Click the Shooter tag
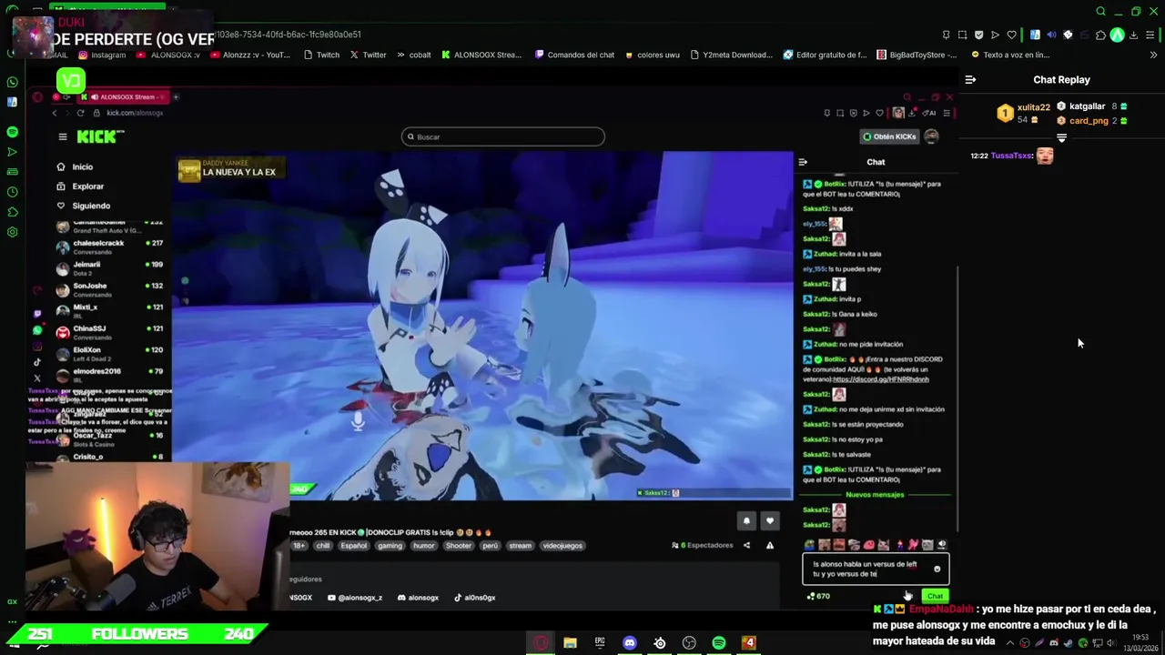This screenshot has width=1165, height=655. [x=459, y=546]
